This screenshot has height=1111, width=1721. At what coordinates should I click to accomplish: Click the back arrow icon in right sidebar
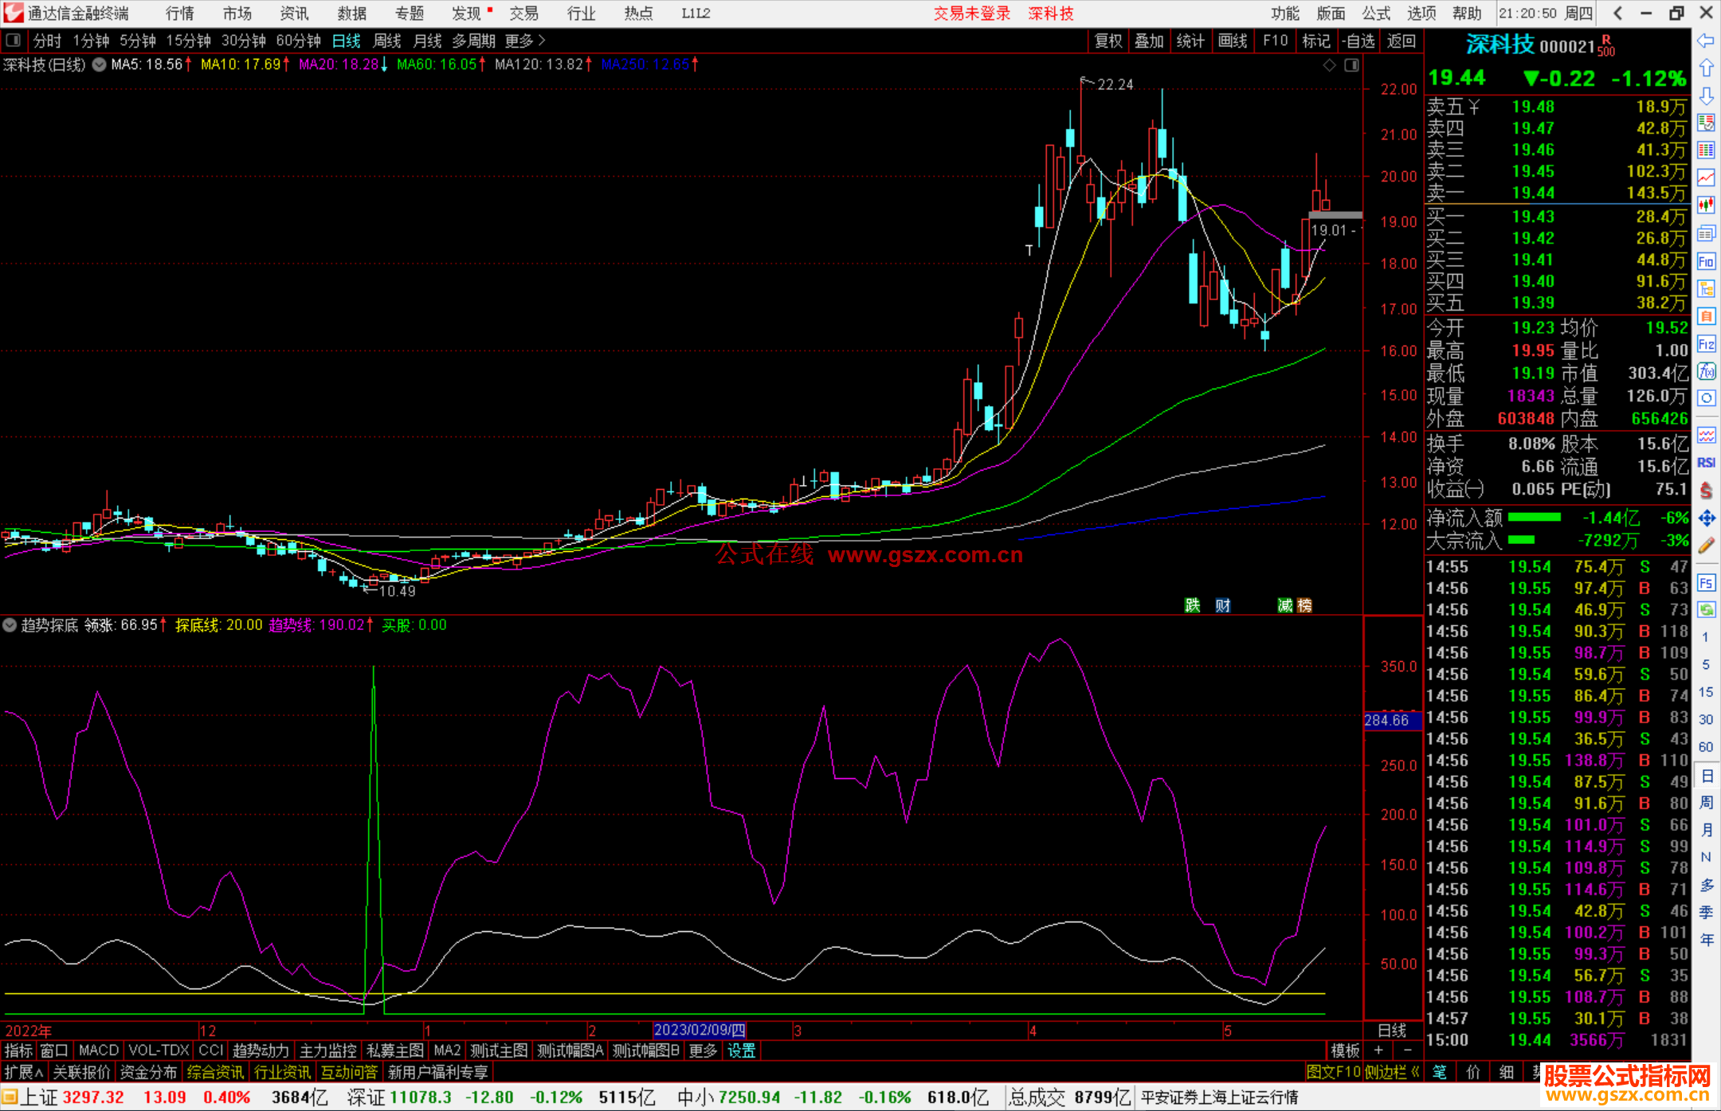(x=1706, y=41)
